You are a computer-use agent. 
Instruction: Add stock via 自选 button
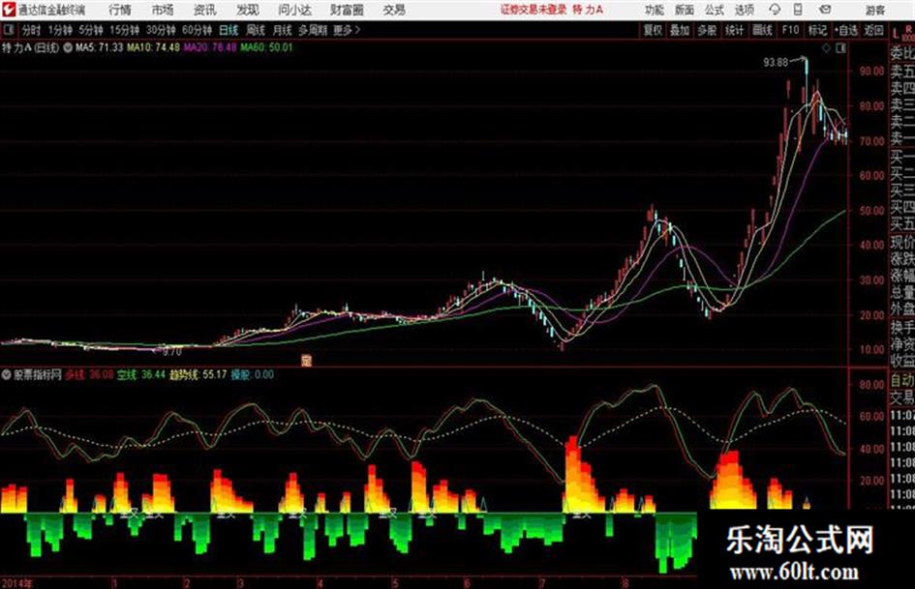coord(846,30)
